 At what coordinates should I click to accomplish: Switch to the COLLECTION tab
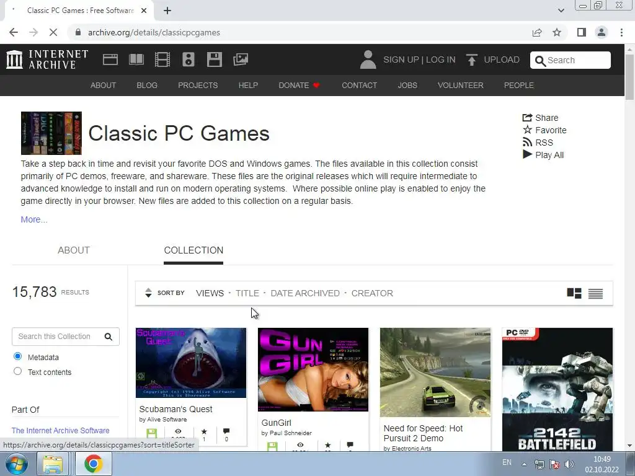click(x=193, y=250)
